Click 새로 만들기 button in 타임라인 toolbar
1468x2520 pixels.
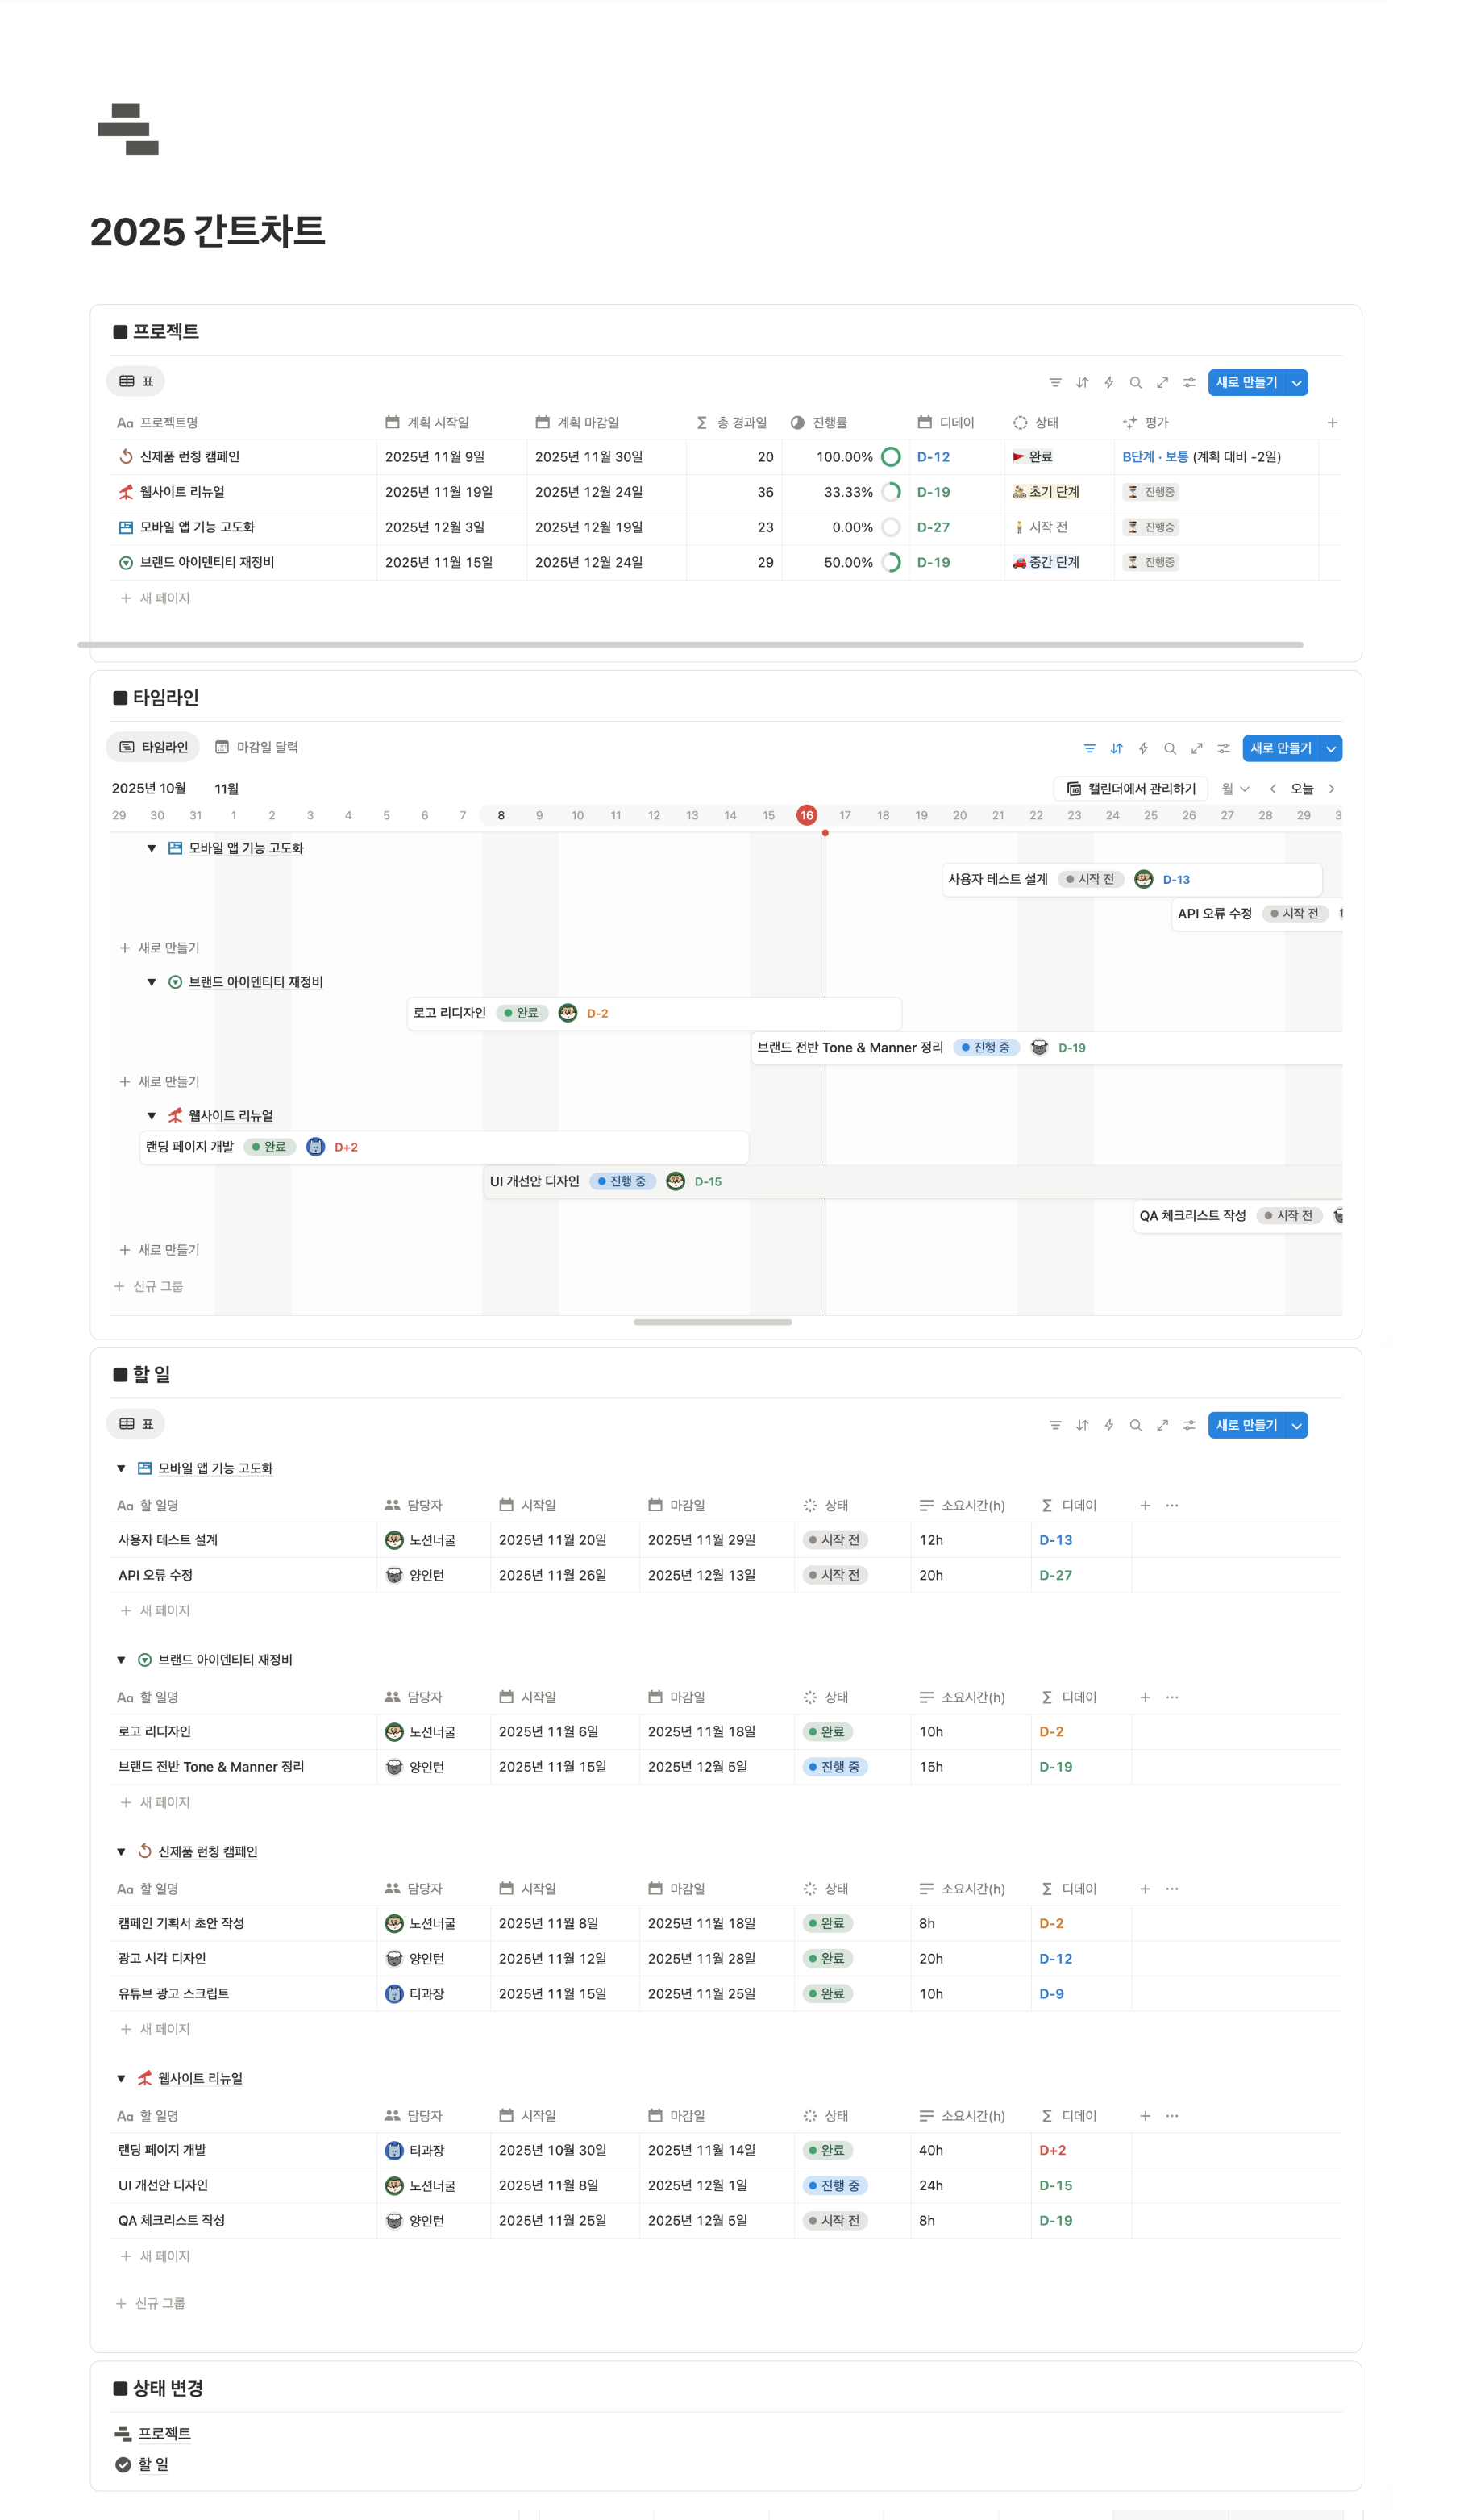pos(1281,749)
